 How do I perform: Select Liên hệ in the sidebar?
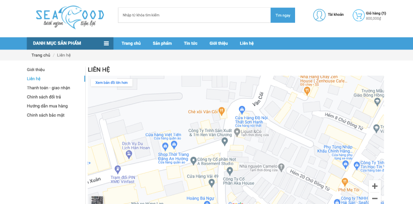33,79
